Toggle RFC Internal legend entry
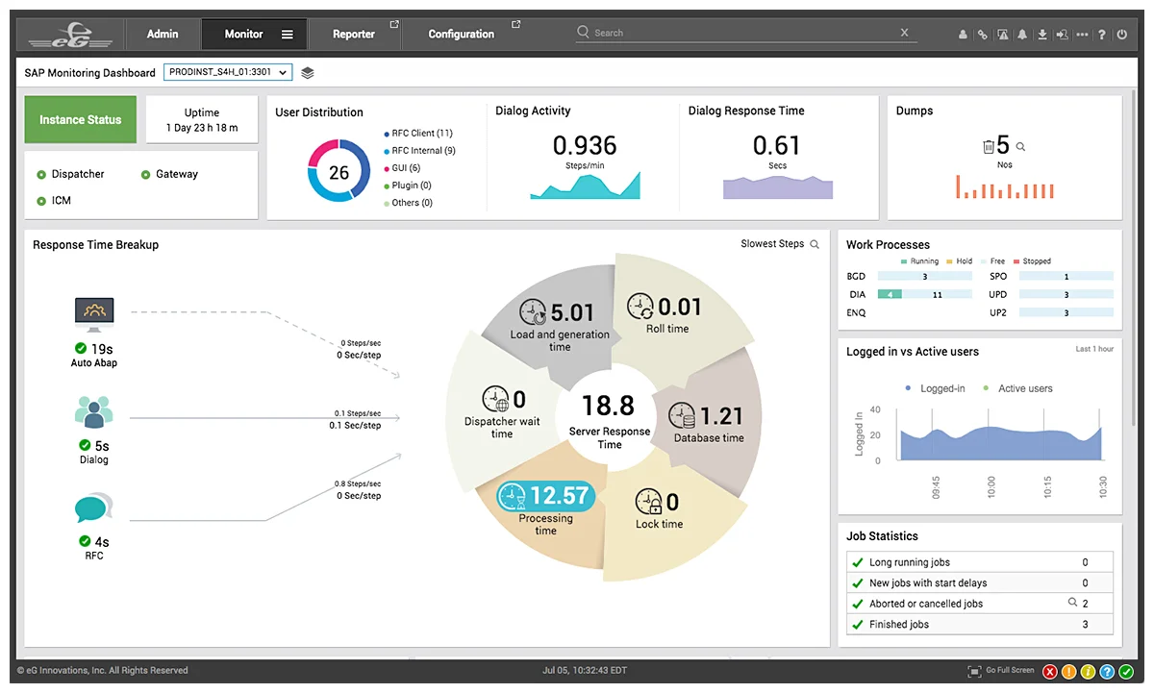This screenshot has width=1154, height=693. click(419, 151)
